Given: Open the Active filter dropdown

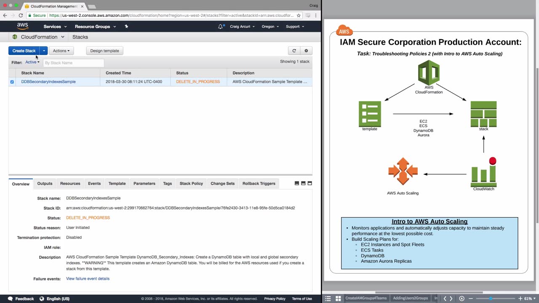Looking at the screenshot, I should (32, 62).
